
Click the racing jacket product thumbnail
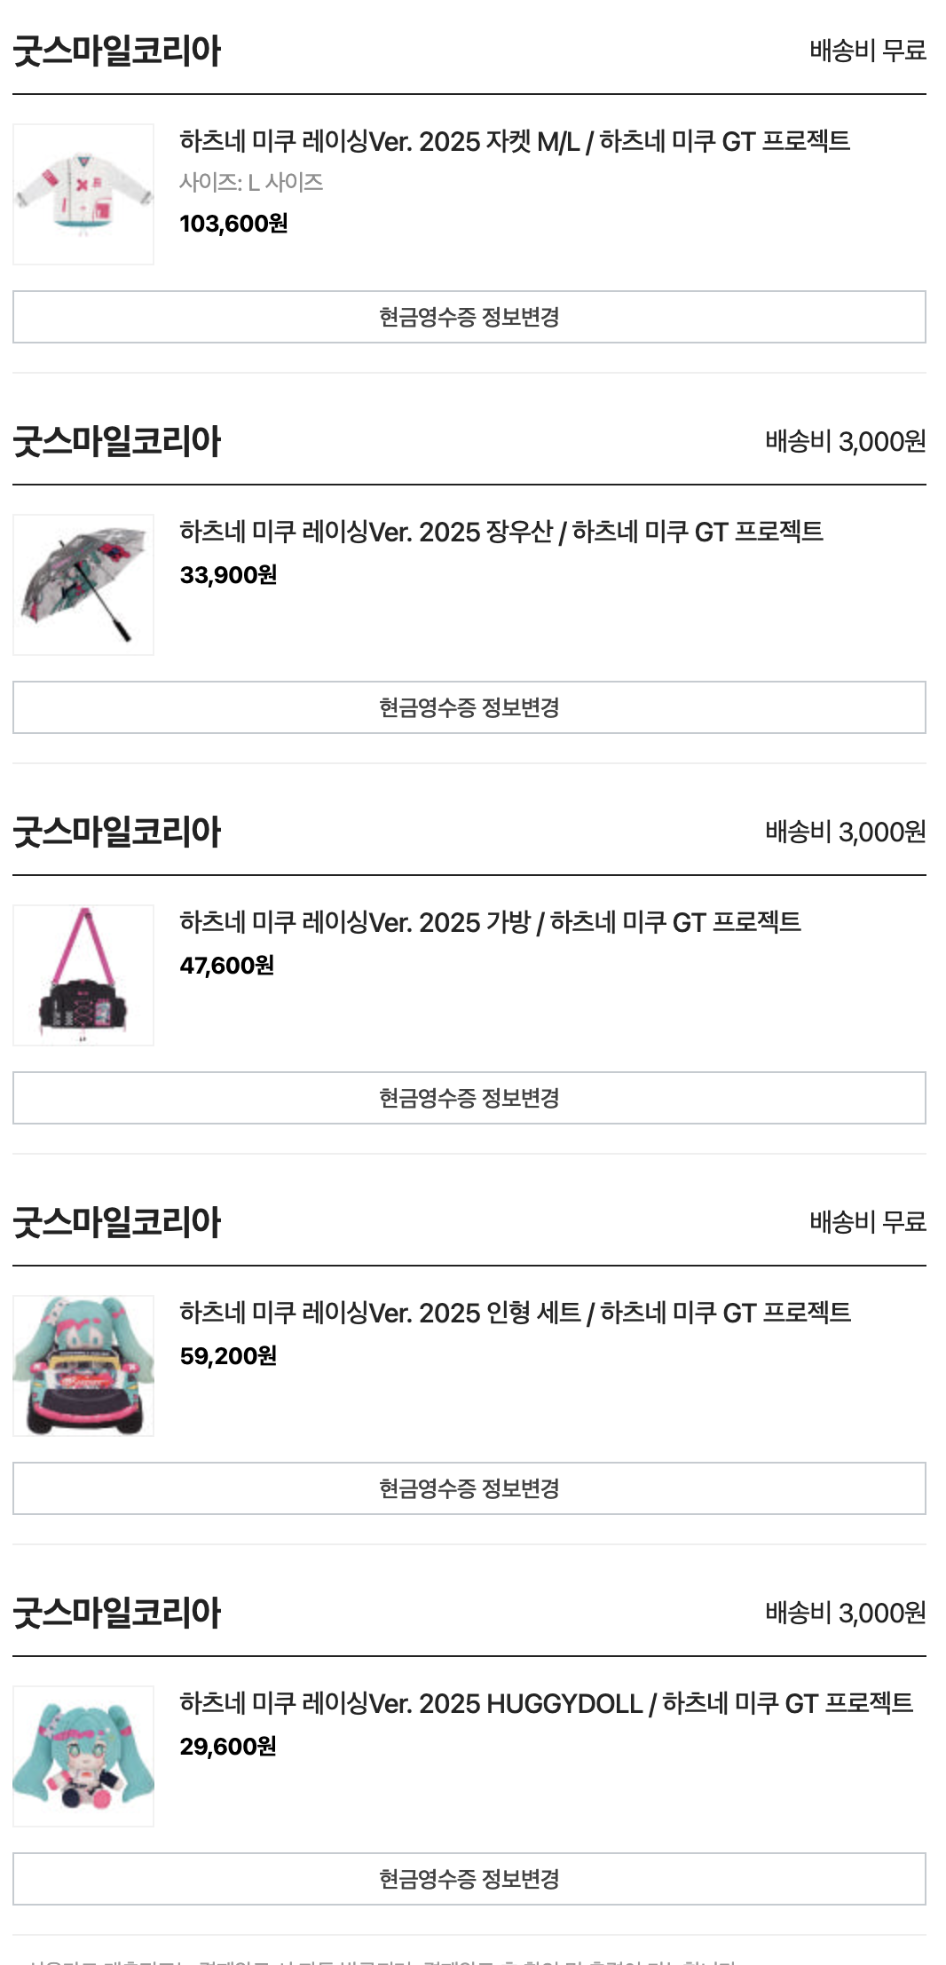[x=83, y=194]
